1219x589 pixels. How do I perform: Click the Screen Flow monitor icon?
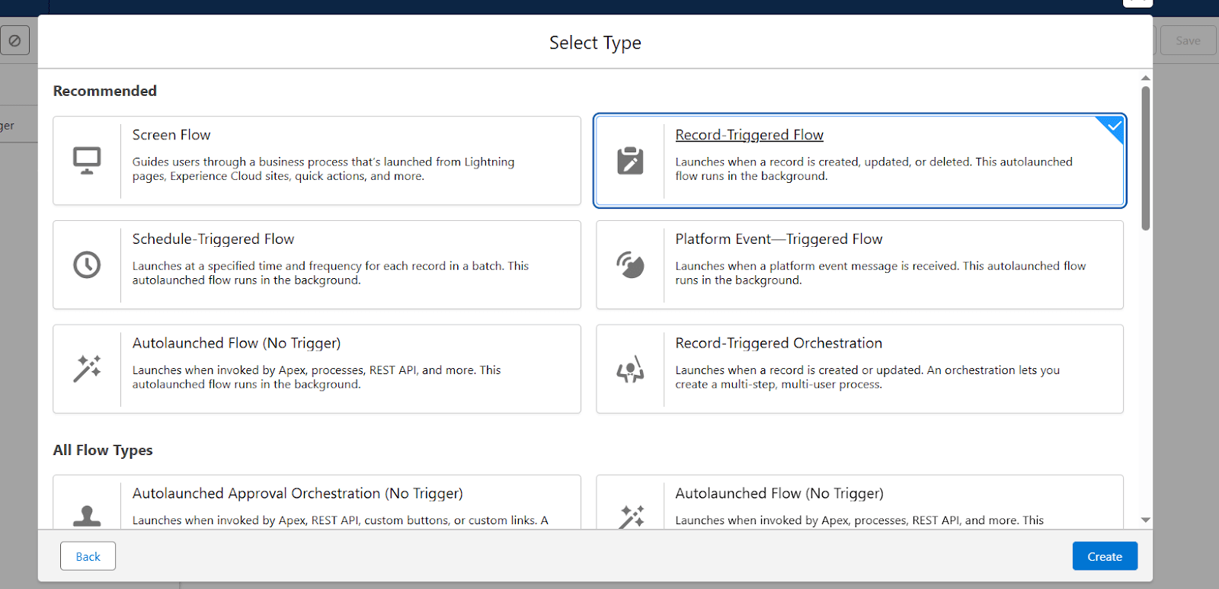pyautogui.click(x=87, y=161)
